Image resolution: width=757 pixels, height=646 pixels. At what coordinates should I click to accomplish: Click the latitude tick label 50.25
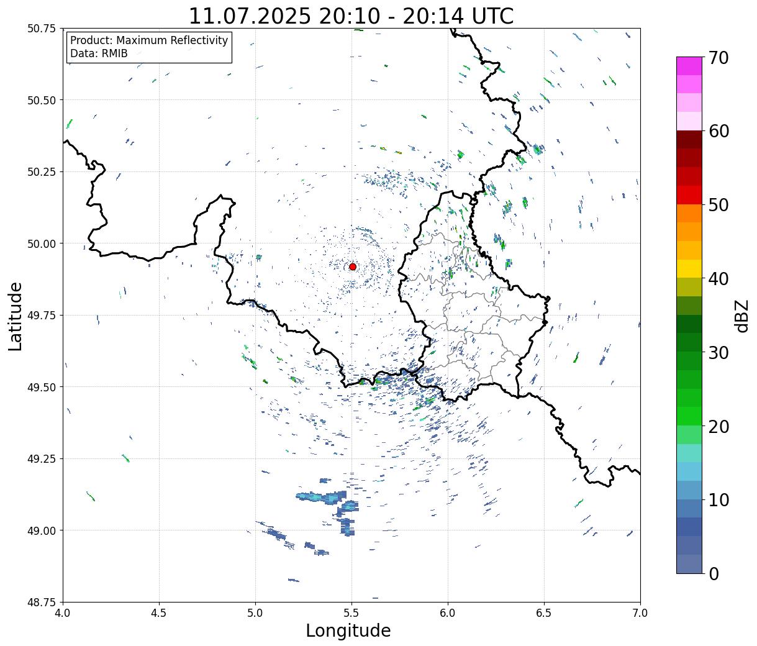[42, 172]
